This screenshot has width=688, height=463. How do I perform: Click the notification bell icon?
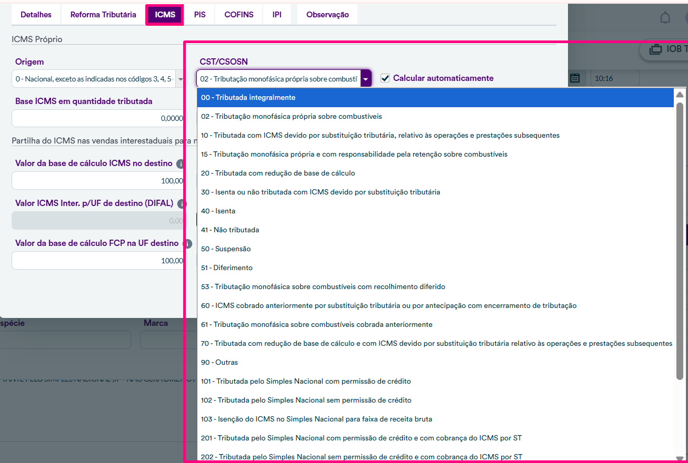click(665, 17)
